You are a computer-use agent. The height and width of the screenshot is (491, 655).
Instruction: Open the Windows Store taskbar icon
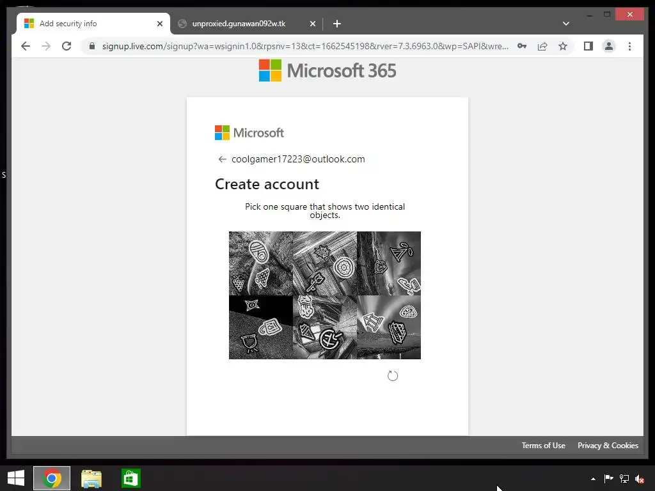tap(130, 478)
